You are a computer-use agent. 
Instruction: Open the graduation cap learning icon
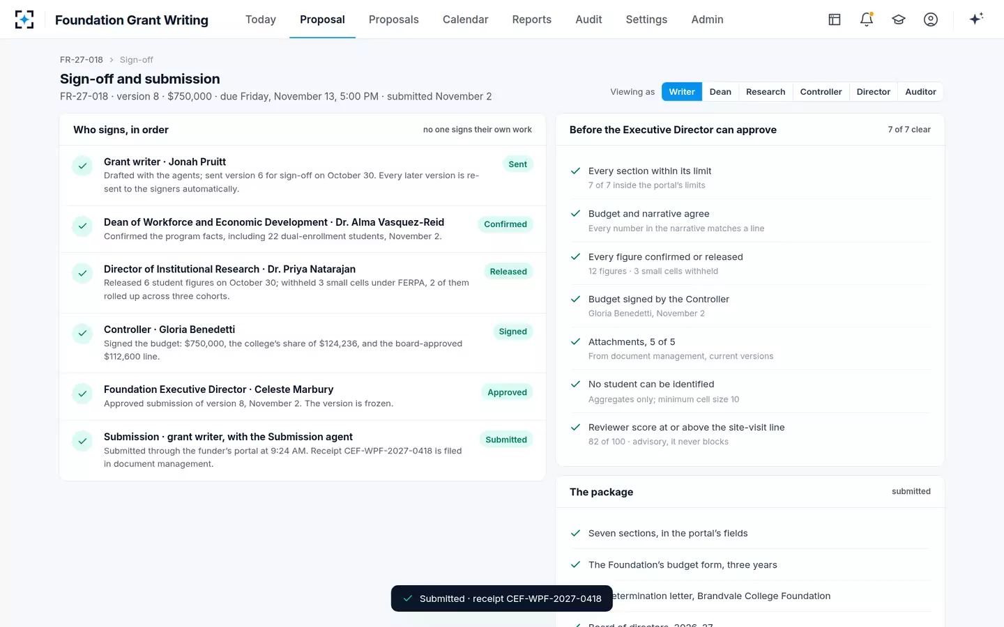899,20
